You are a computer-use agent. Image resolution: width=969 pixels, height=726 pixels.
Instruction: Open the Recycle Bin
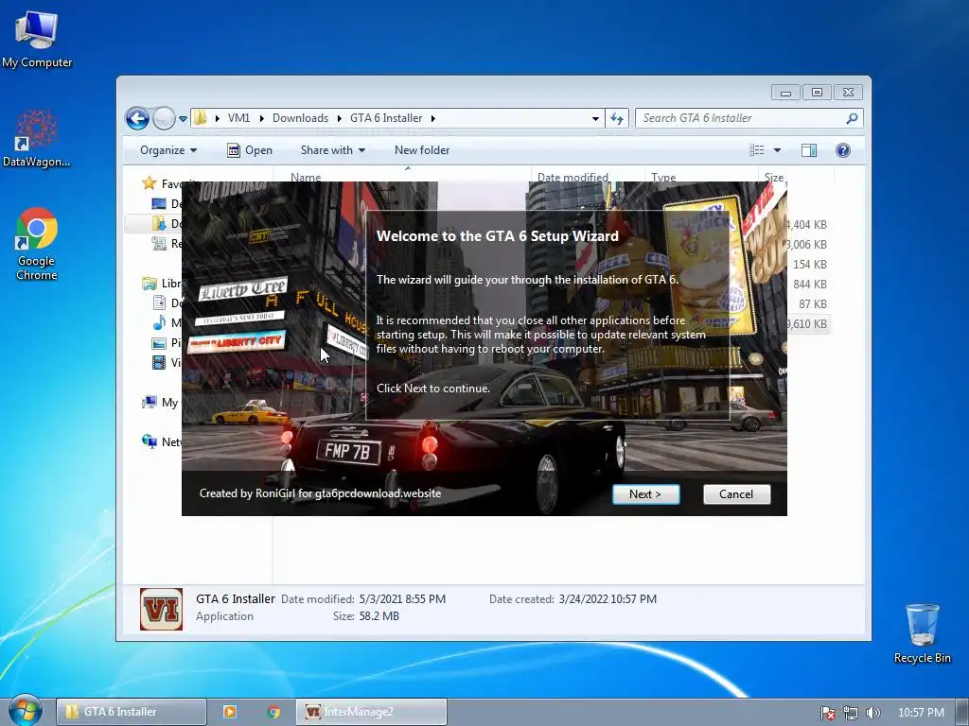922,634
